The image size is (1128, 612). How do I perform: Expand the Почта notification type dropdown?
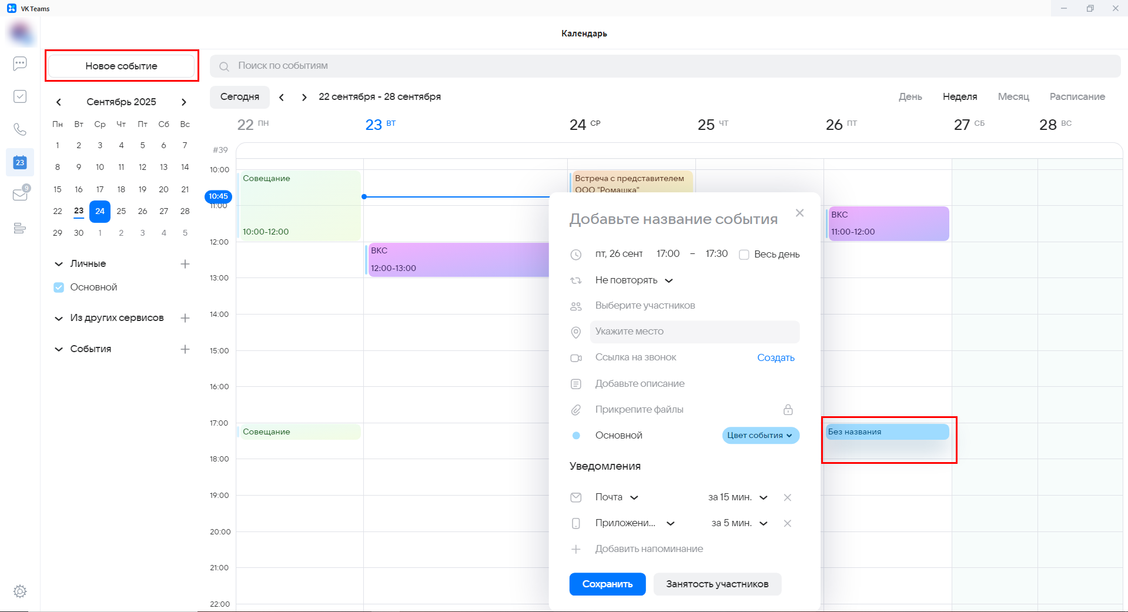click(616, 497)
